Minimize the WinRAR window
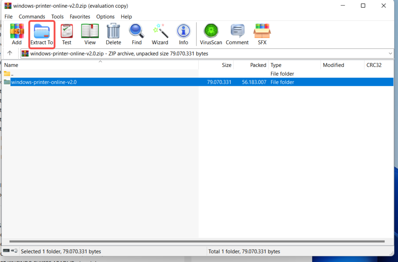Viewport: 398px width, 262px height. (x=343, y=5)
